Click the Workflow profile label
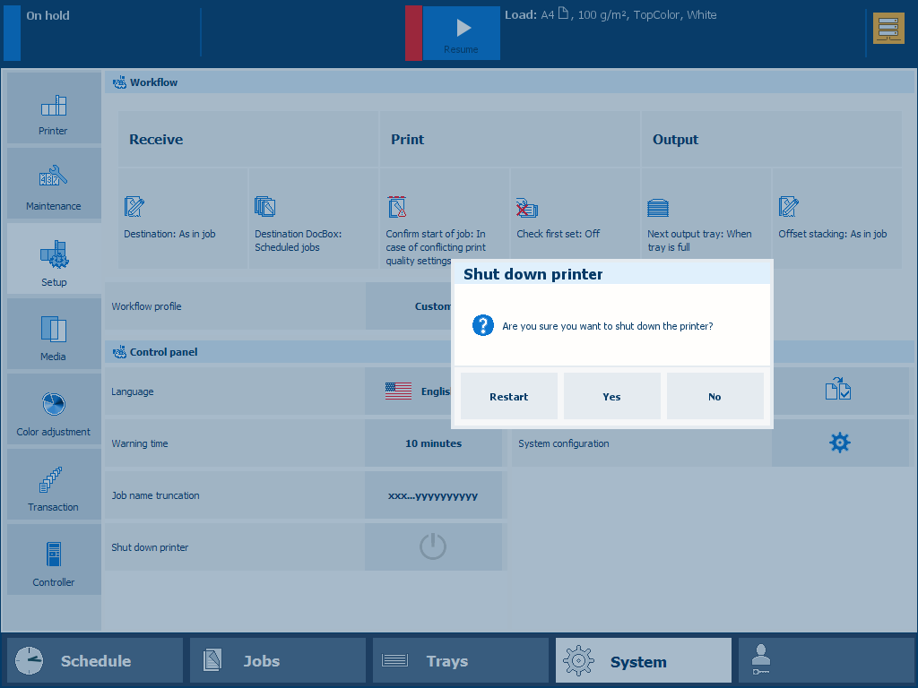 click(146, 306)
